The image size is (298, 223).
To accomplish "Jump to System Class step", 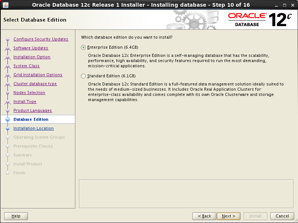I will pos(26,66).
